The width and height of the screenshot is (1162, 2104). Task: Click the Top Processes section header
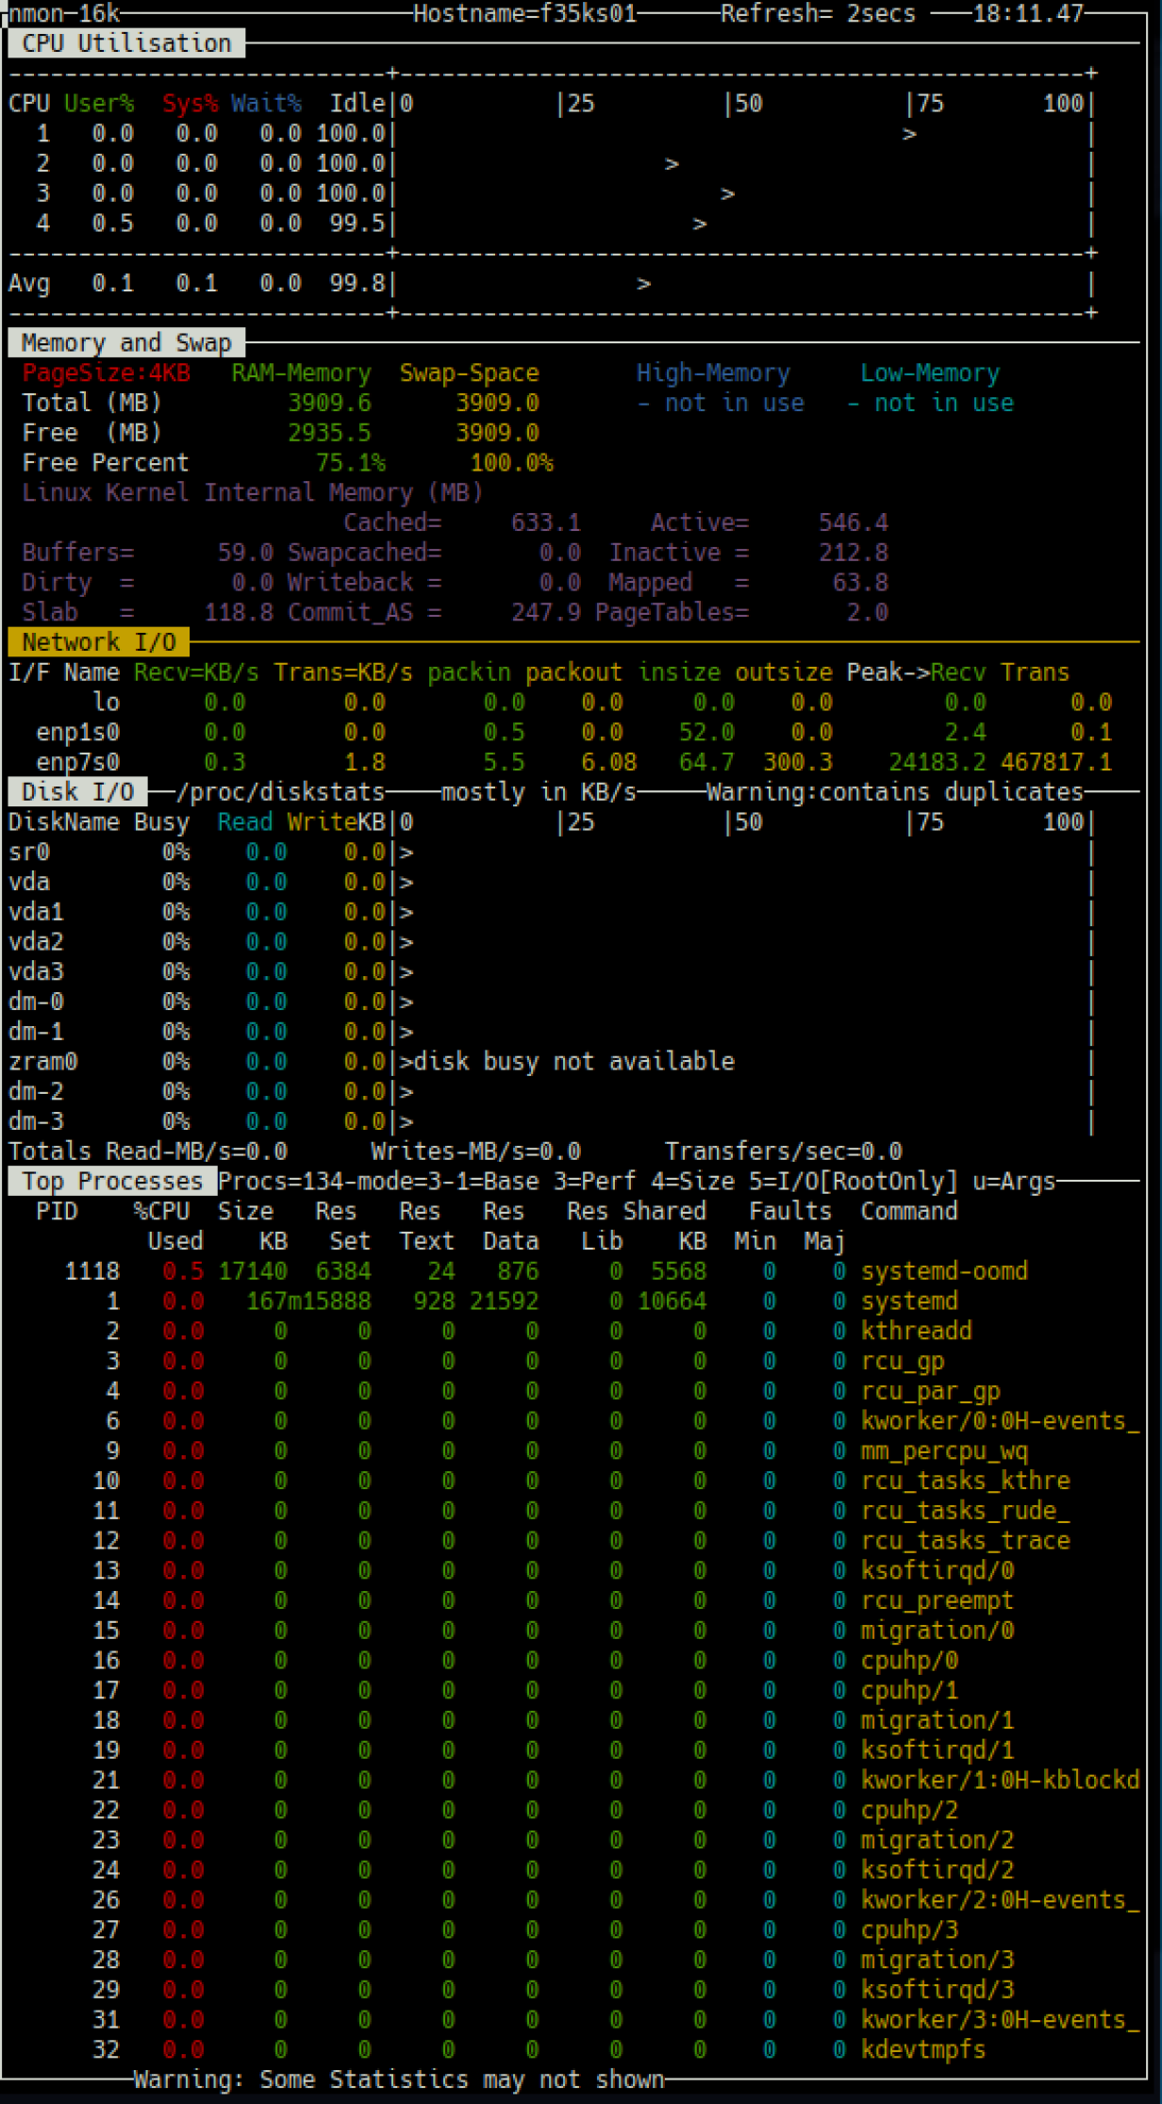(111, 1181)
